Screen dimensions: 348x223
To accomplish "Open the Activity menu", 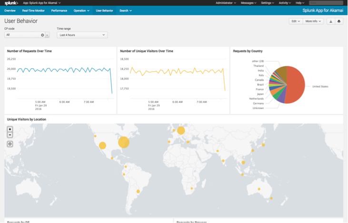I will tap(285, 3).
